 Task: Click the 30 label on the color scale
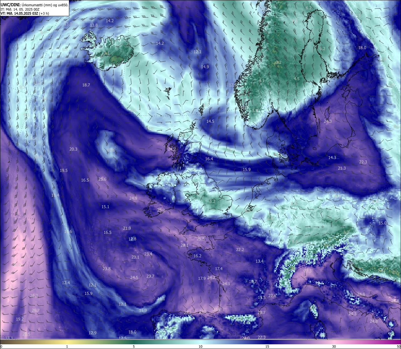coord(334,346)
